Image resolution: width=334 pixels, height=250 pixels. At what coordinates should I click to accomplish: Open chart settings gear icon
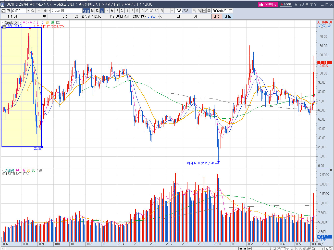(209, 11)
